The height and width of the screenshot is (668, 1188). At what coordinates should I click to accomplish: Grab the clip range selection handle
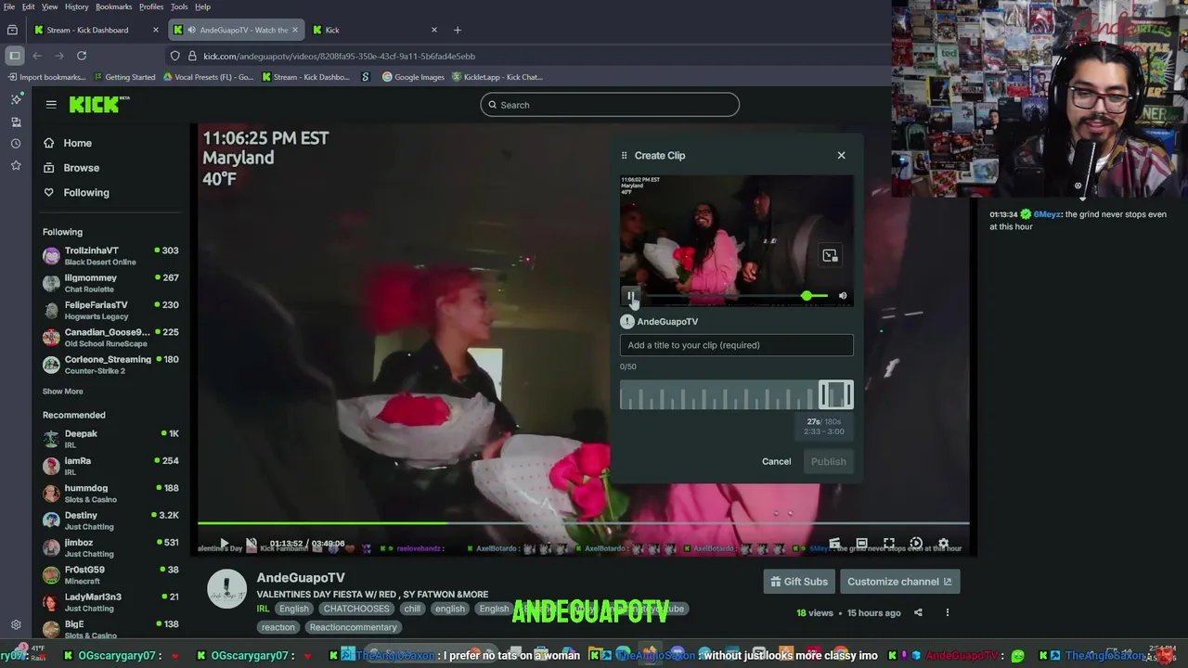[835, 395]
